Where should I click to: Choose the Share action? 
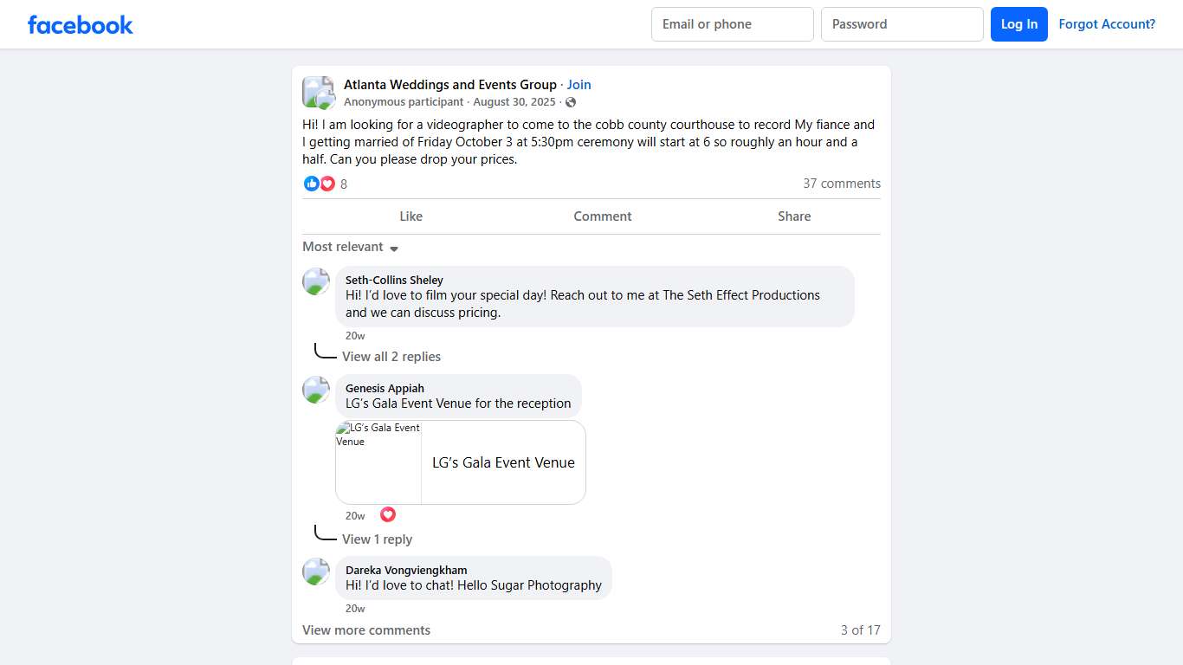(x=794, y=216)
